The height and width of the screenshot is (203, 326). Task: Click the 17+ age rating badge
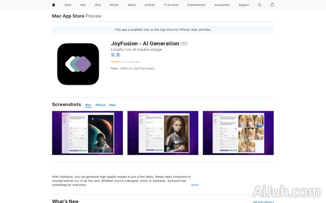[x=184, y=43]
